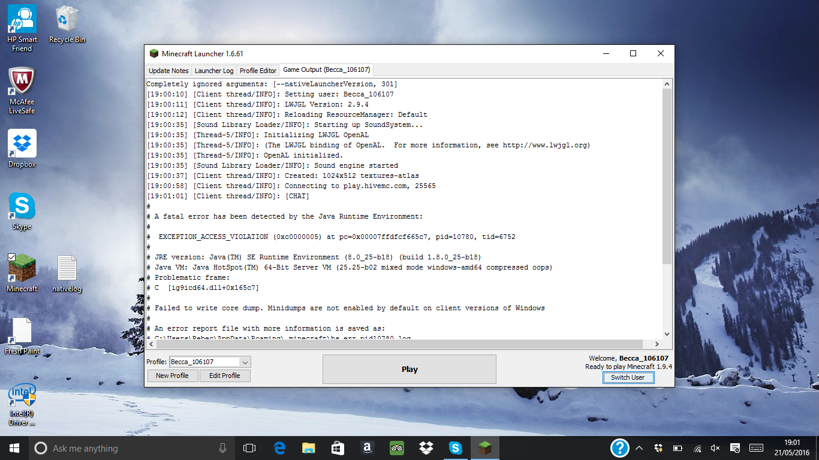Select the Intel(R) Driver desktop shortcut
Screen dimensions: 819x460
click(22, 404)
